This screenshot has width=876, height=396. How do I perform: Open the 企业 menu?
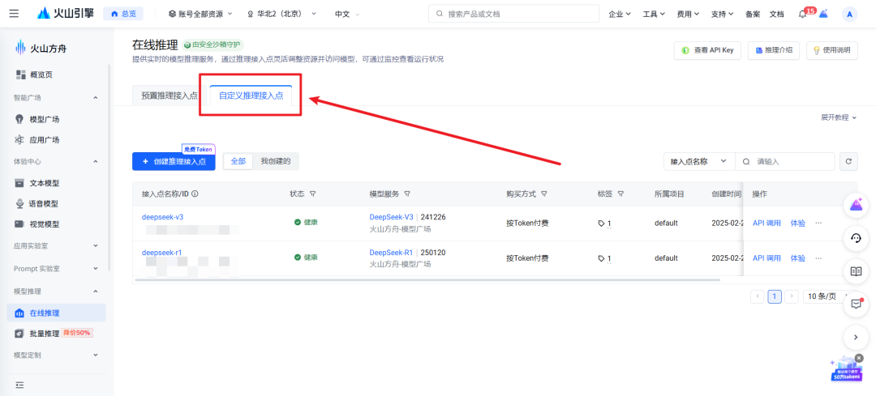pos(620,15)
